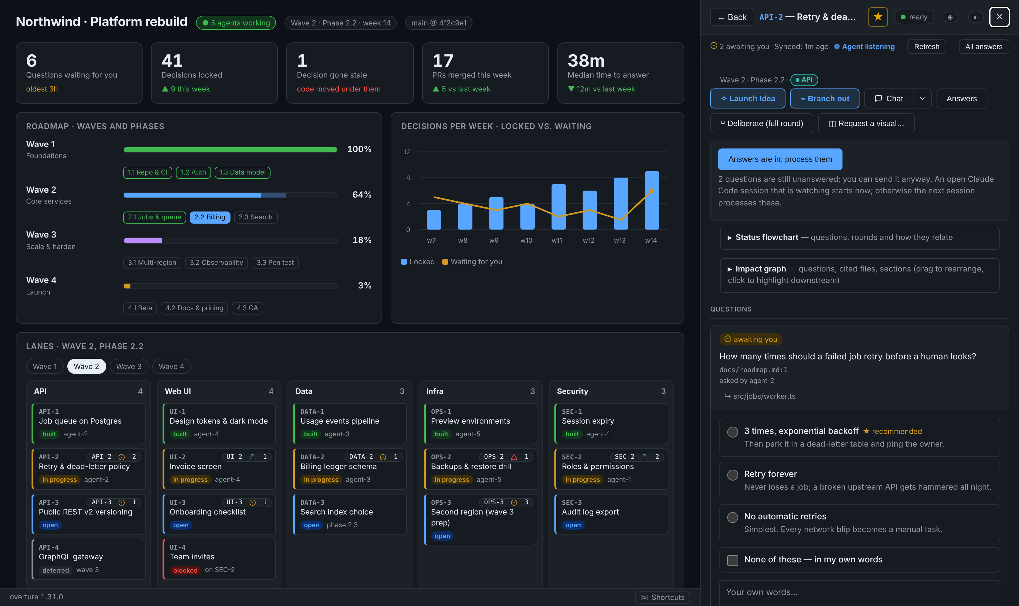Click the OPS-2 warning triangle badge
The width and height of the screenshot is (1019, 606).
[x=506, y=457]
